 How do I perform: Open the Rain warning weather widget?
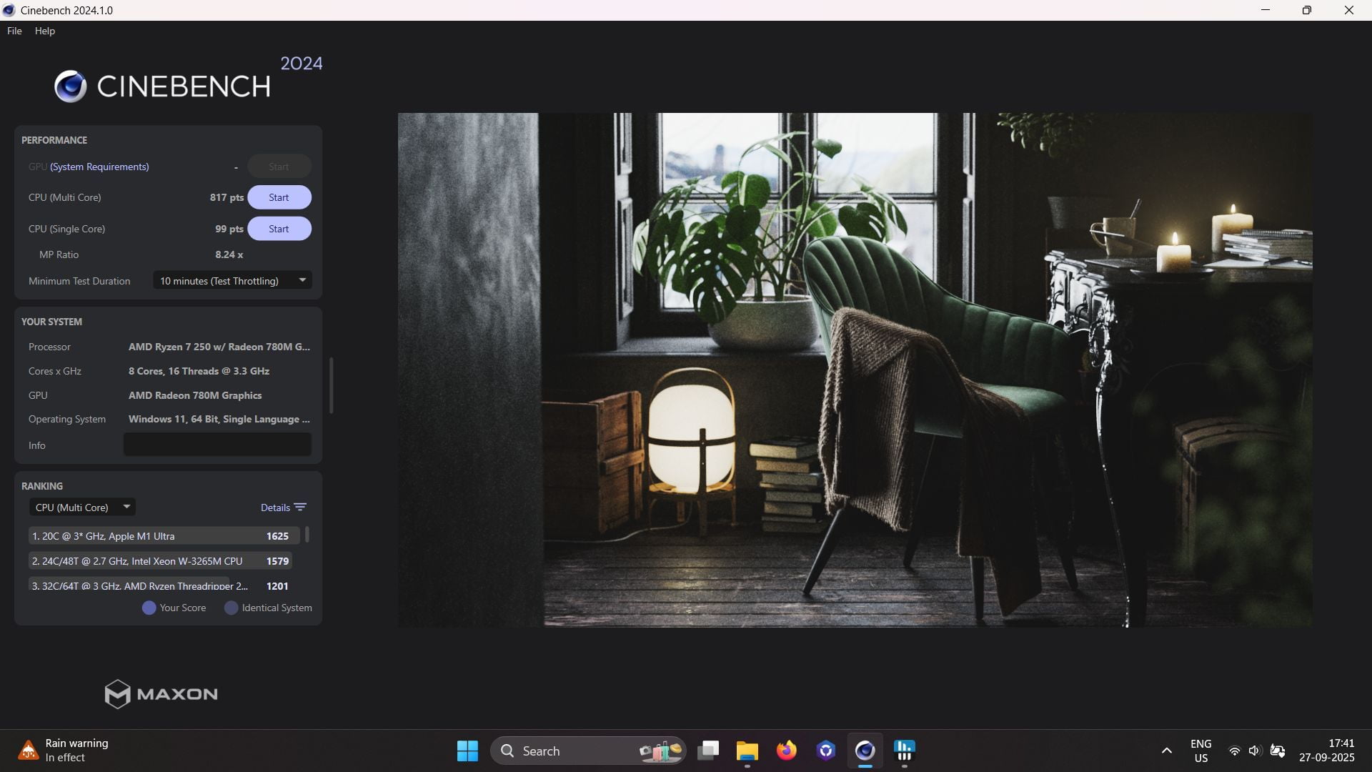pos(64,751)
